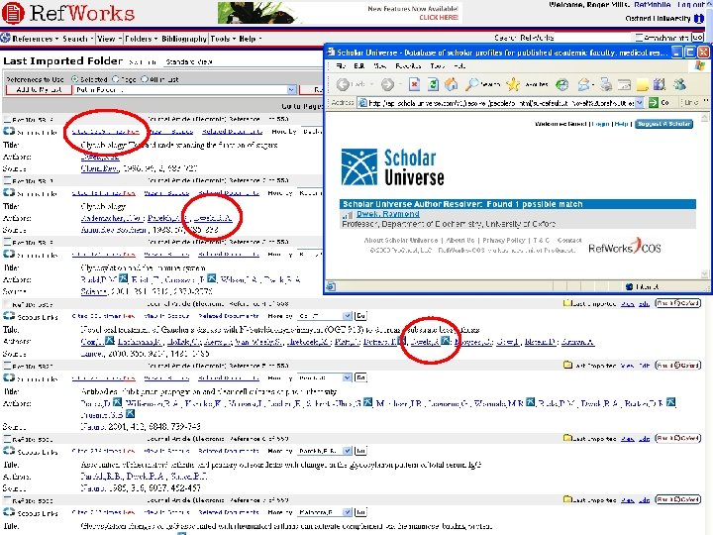This screenshot has width=713, height=535.
Task: Click Last Imported folder icon of Gaucher's reference
Action: pos(567,303)
